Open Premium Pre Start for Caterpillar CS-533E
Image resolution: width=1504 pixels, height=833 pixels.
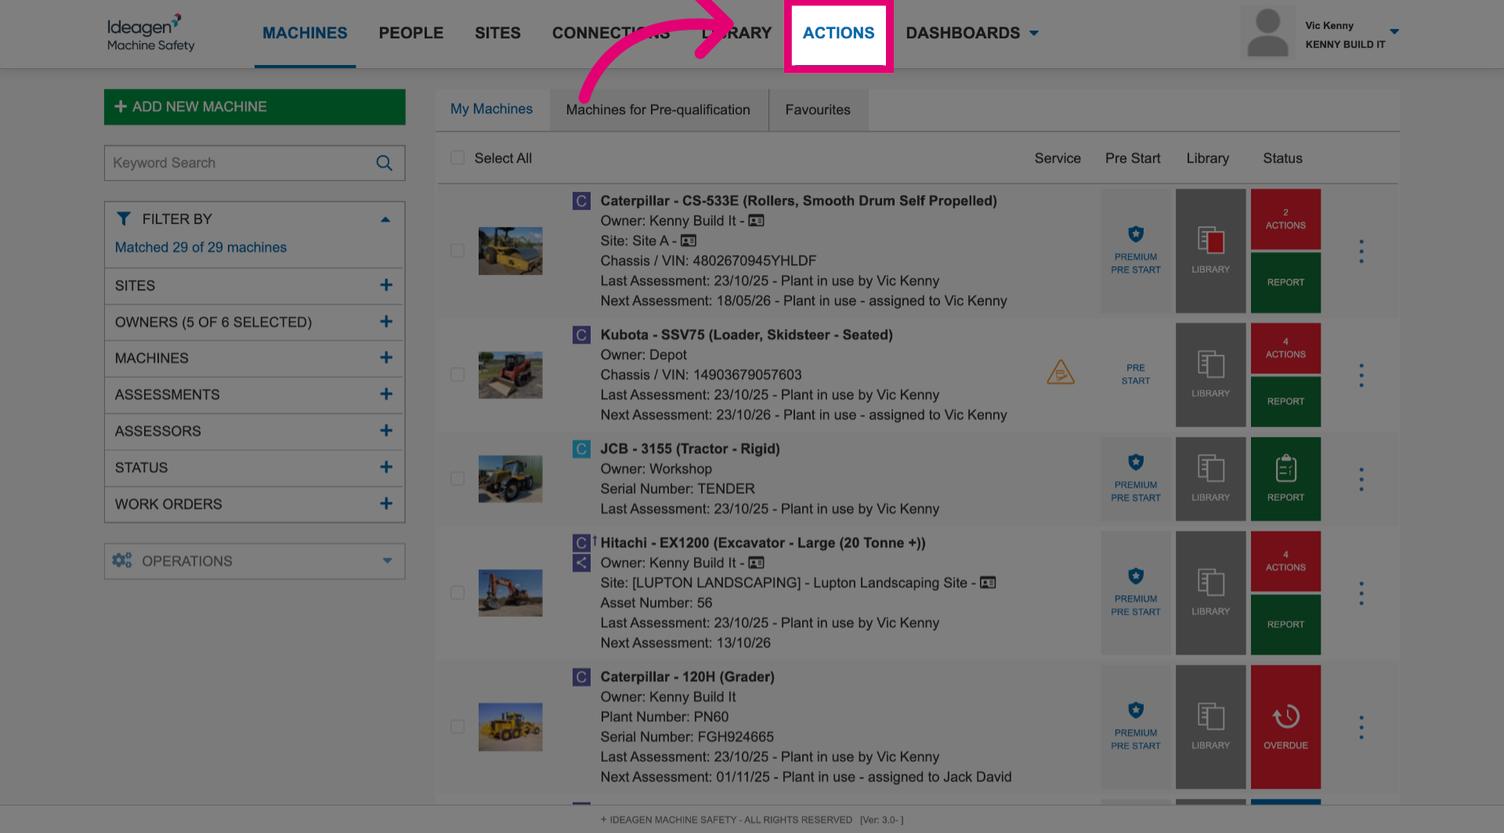pos(1136,251)
